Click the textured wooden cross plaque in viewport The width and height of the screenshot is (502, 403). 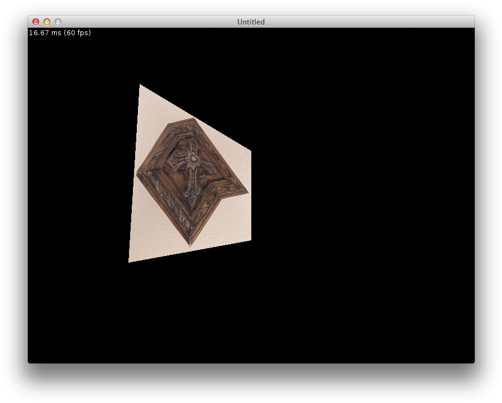(x=192, y=181)
